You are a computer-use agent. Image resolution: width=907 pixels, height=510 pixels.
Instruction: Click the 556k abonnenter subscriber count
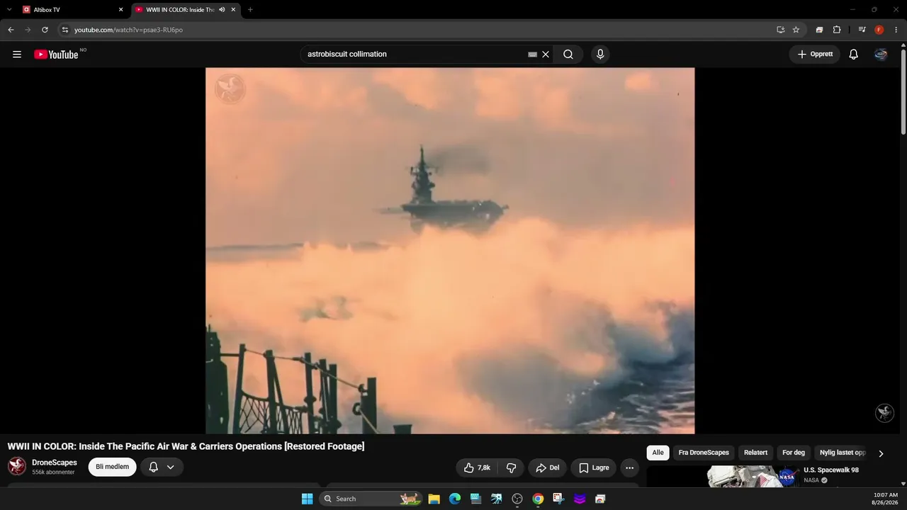53,472
